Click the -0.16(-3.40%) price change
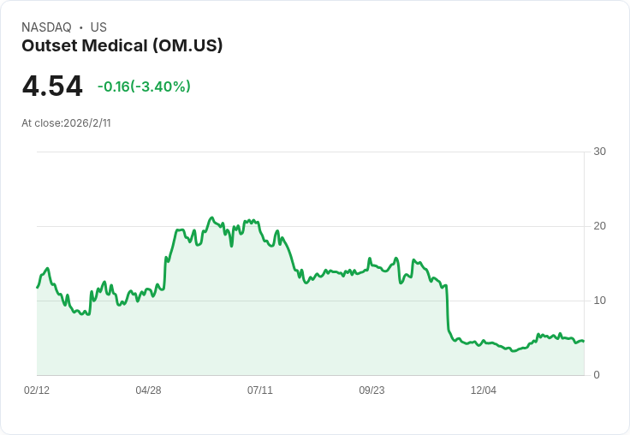Image resolution: width=630 pixels, height=435 pixels. click(x=144, y=86)
